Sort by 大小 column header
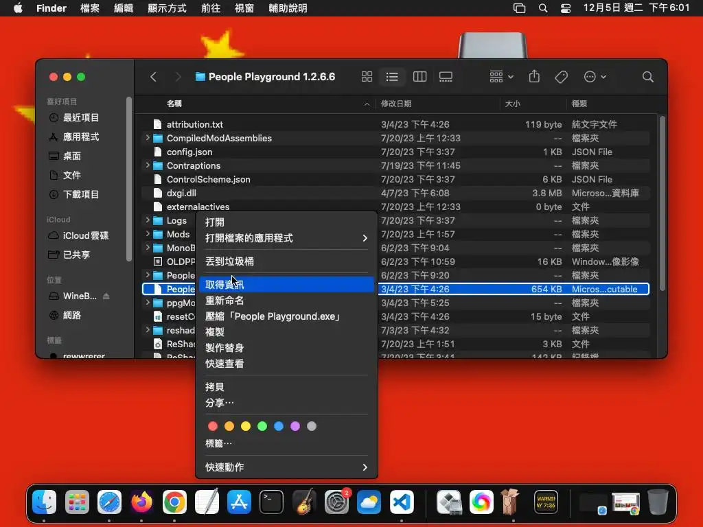703x527 pixels. pos(512,104)
